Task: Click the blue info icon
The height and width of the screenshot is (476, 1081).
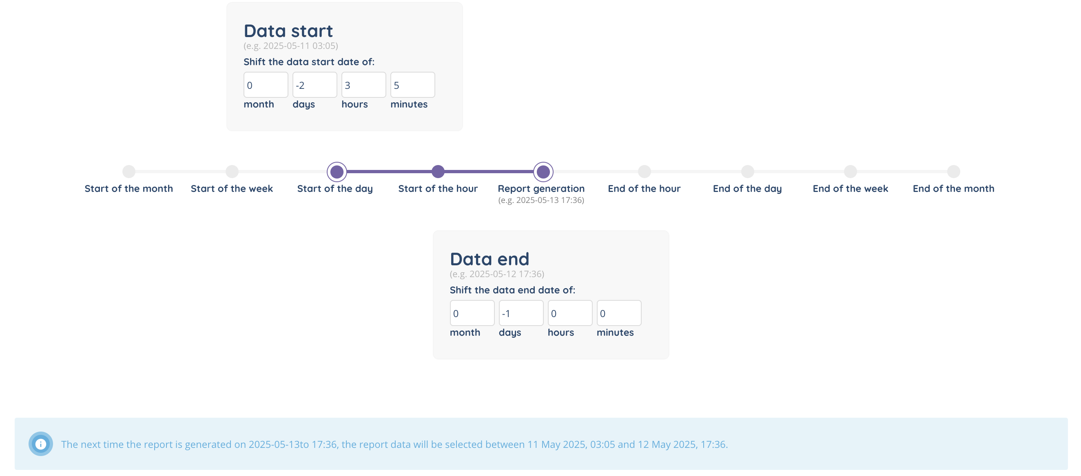Action: [x=41, y=444]
